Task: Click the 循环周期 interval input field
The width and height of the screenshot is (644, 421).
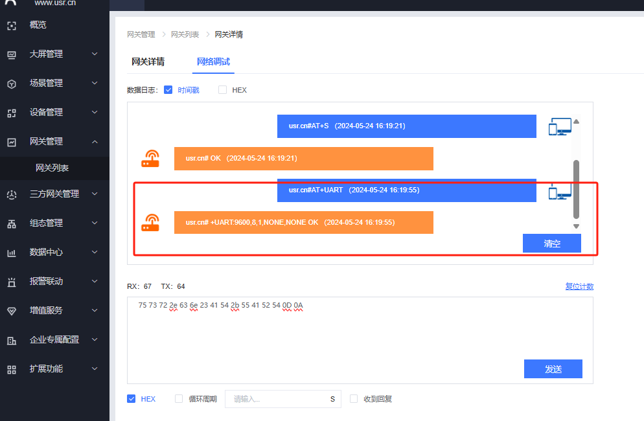Action: 275,399
